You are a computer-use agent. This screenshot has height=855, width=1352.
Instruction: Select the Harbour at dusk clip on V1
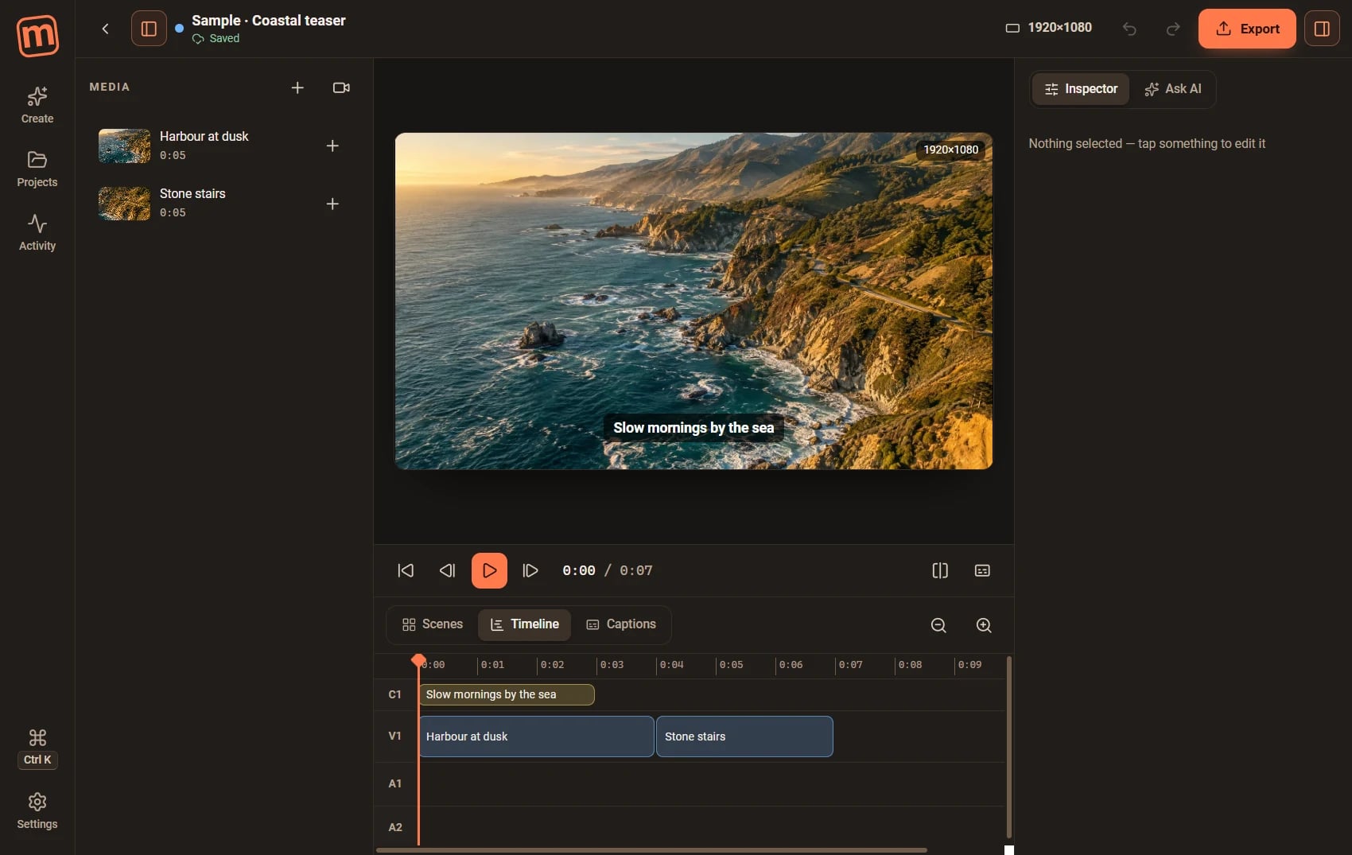point(537,736)
